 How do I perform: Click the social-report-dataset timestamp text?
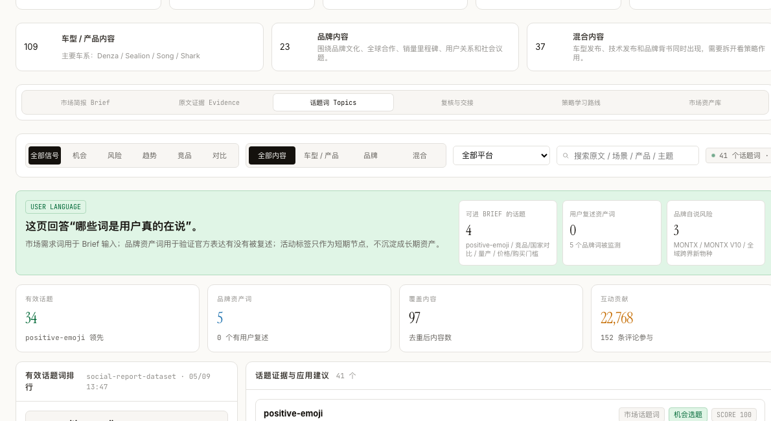[148, 381]
